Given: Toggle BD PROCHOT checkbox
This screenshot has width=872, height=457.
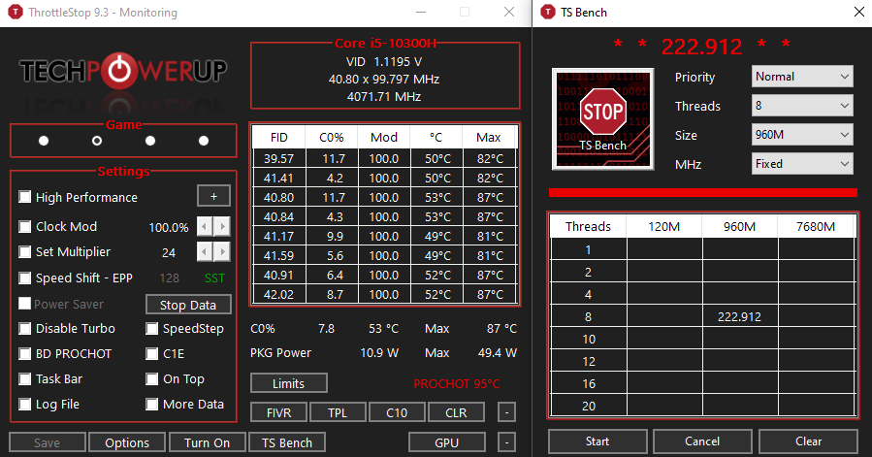Looking at the screenshot, I should (24, 353).
